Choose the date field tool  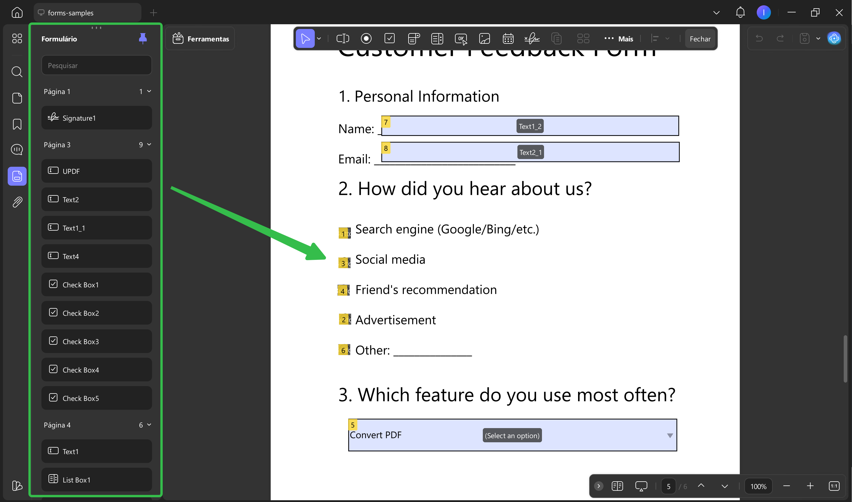pyautogui.click(x=508, y=38)
